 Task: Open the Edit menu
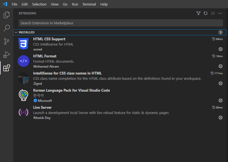click(x=25, y=4)
